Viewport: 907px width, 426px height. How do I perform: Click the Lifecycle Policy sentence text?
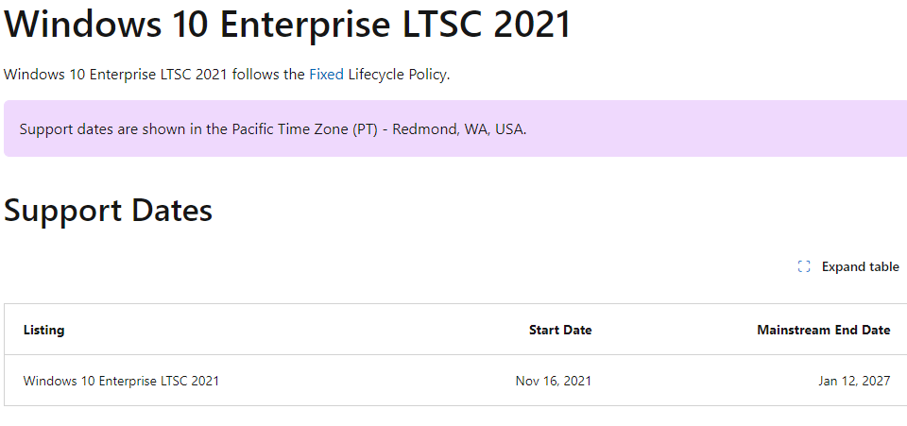(227, 75)
